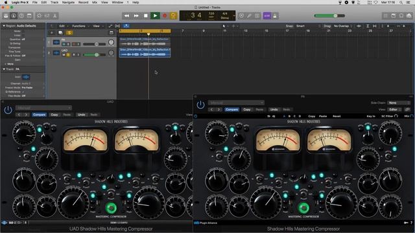This screenshot has width=415, height=233.
Task: Toggle the blue Catch Playhead icon
Action: (x=126, y=26)
